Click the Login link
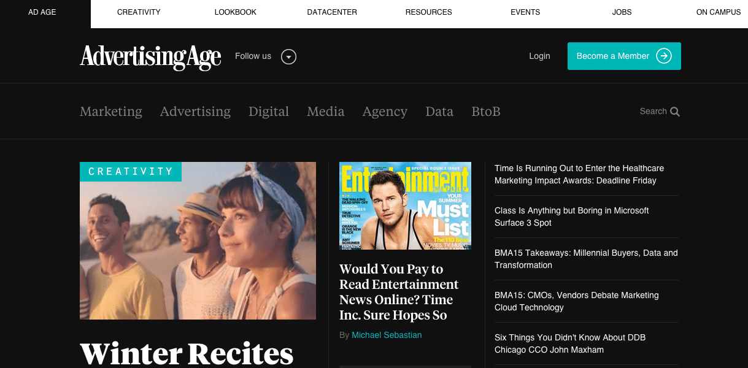The image size is (748, 368). 539,56
